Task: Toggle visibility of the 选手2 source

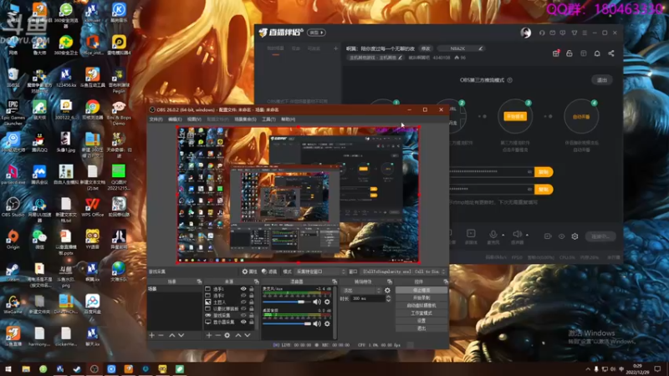Action: (x=243, y=296)
